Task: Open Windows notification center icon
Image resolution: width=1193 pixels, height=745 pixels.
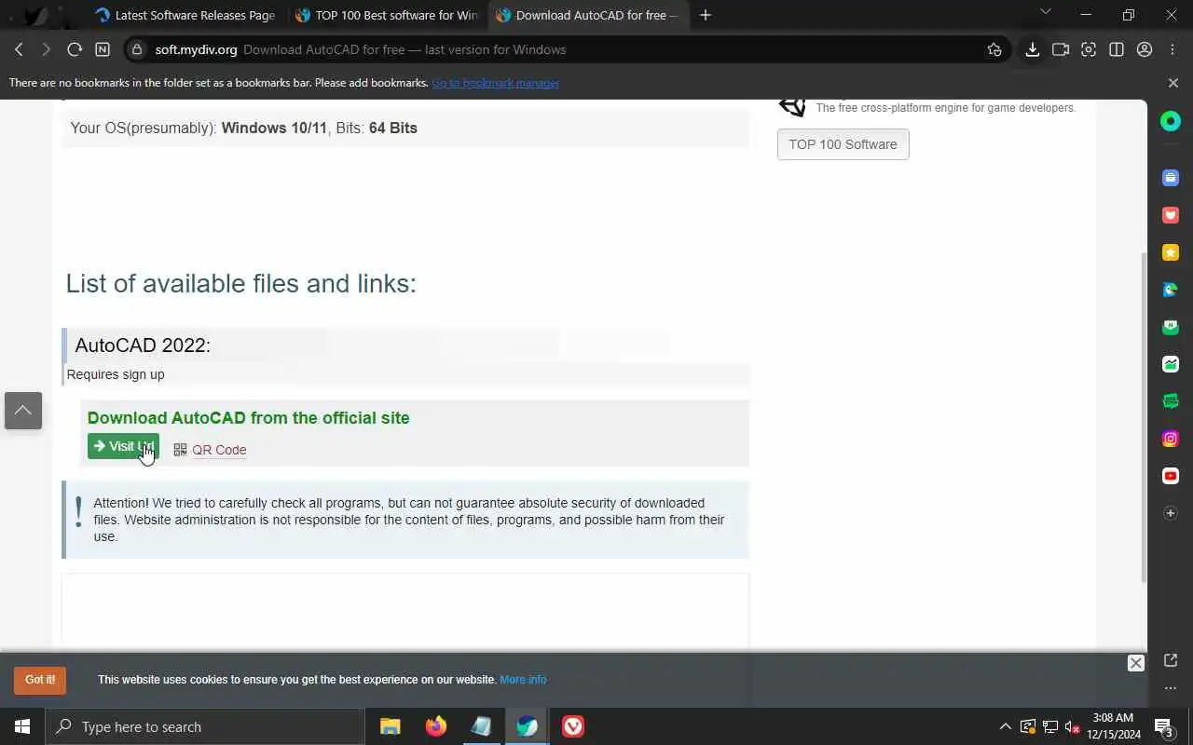Action: click(1164, 726)
